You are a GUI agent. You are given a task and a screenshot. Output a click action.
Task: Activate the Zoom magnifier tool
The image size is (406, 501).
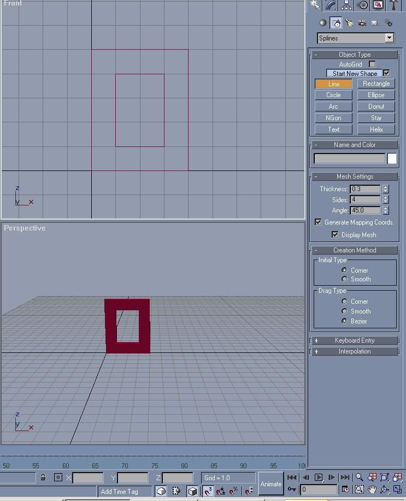tap(360, 478)
